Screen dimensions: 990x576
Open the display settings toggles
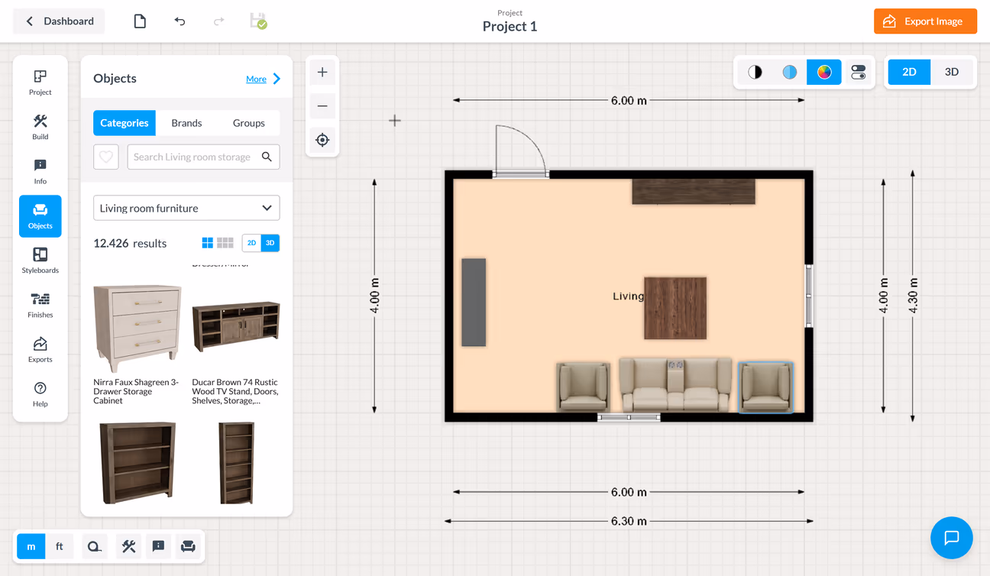[x=859, y=72]
